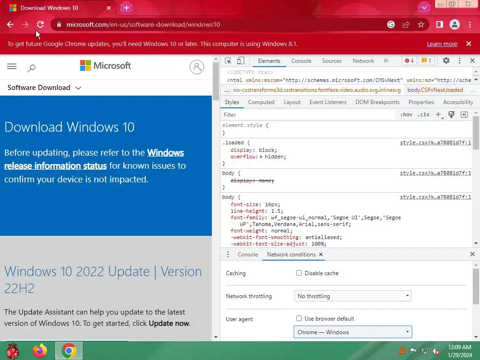The height and width of the screenshot is (360, 480).
Task: Click the Microsoft logo
Action: (x=105, y=66)
